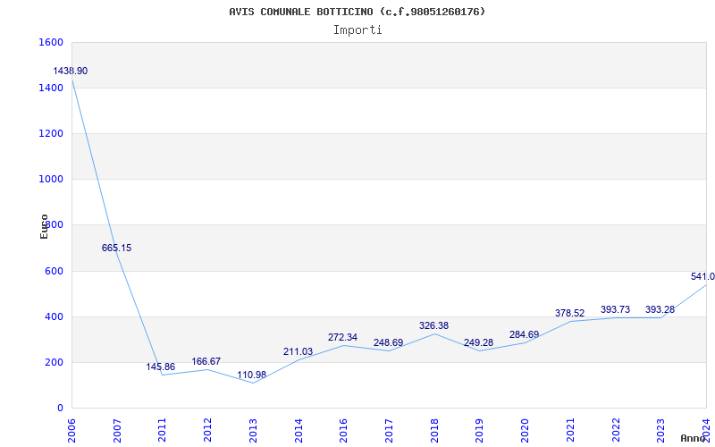The height and width of the screenshot is (447, 715).
Task: Select the 393.28 data label
Action: 660,309
